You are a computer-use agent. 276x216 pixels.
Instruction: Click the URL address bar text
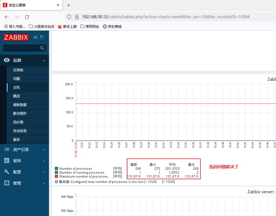pyautogui.click(x=166, y=17)
